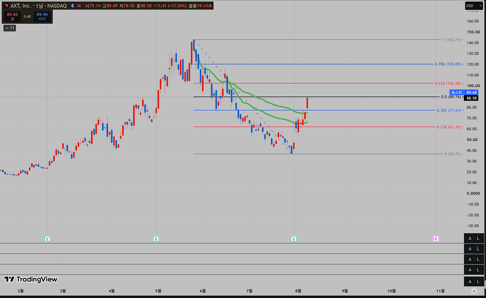
Task: Open the August earnings E marker
Action: [x=294, y=239]
